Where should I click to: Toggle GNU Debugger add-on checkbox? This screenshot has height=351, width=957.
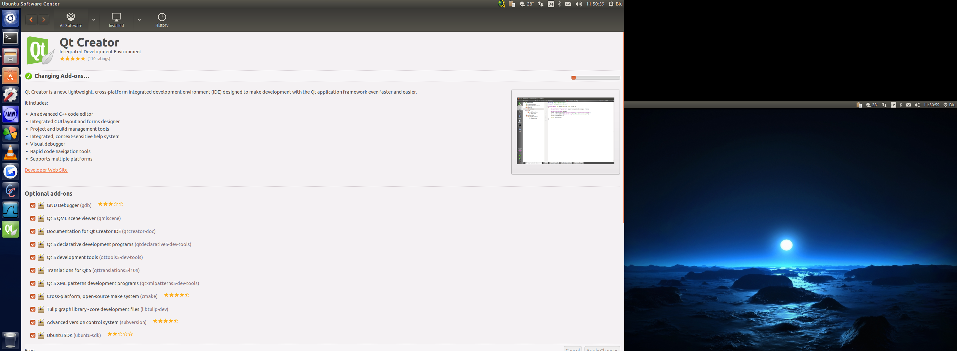coord(33,205)
